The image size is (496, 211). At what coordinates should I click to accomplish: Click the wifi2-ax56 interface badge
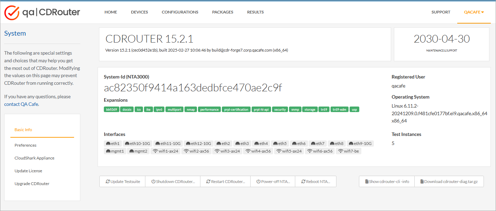pyautogui.click(x=196, y=151)
